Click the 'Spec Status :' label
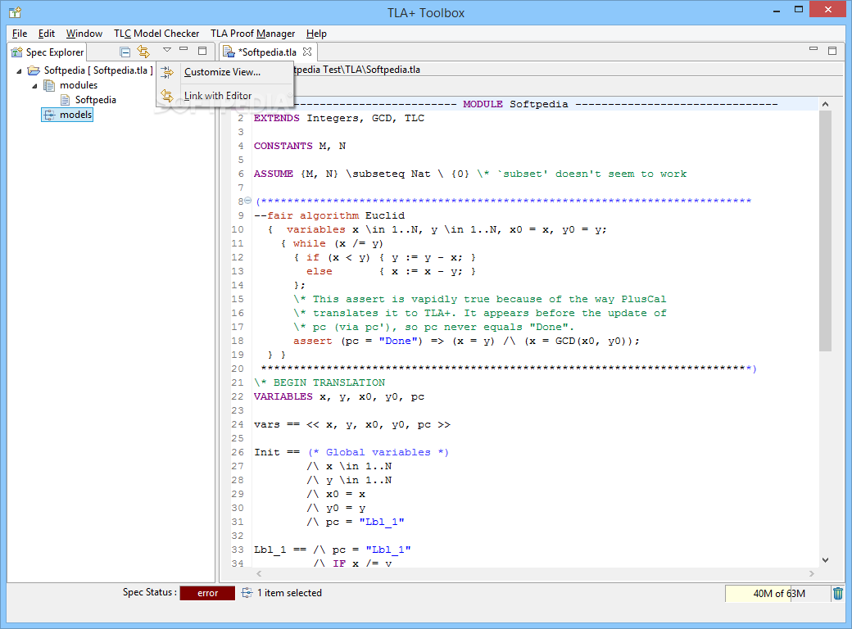The image size is (852, 629). [x=149, y=593]
